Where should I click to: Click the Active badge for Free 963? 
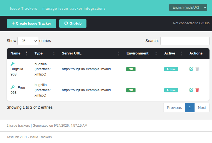tap(171, 90)
